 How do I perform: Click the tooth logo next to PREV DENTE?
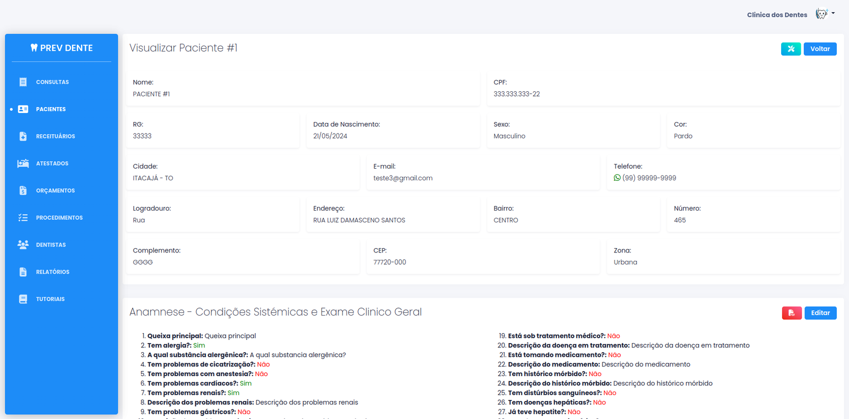tap(34, 48)
